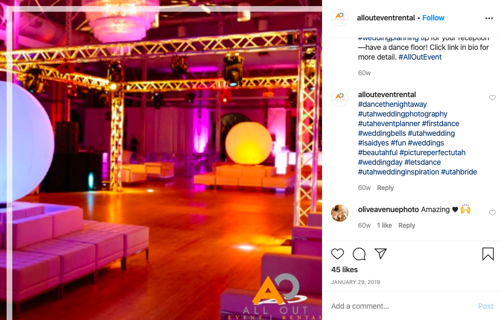Screen dimensions: 501x320
Task: Like oliveavenuephoto's Amazing comment
Action: 492,213
